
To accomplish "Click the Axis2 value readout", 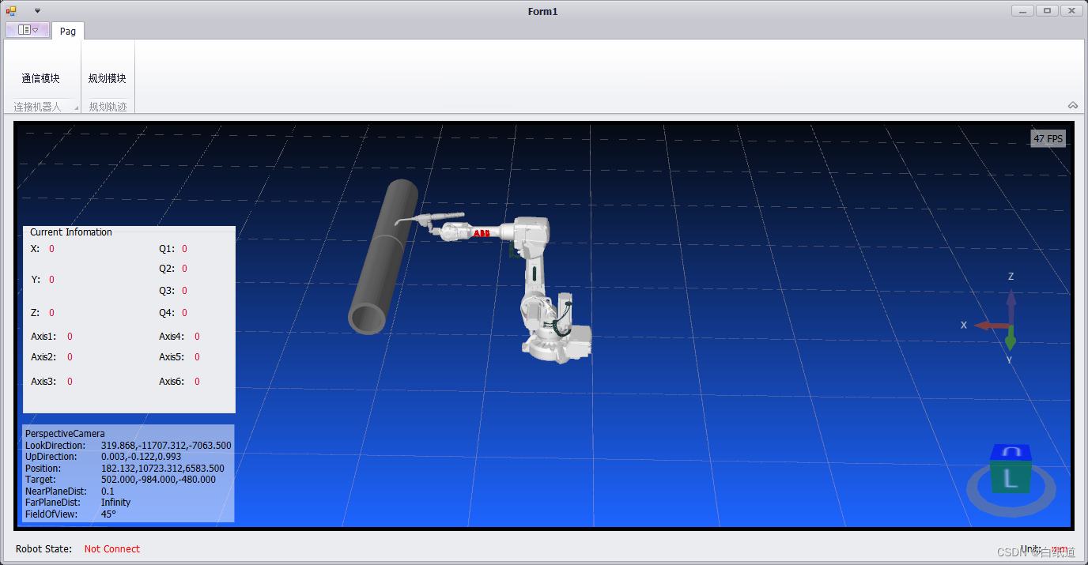I will (x=70, y=357).
